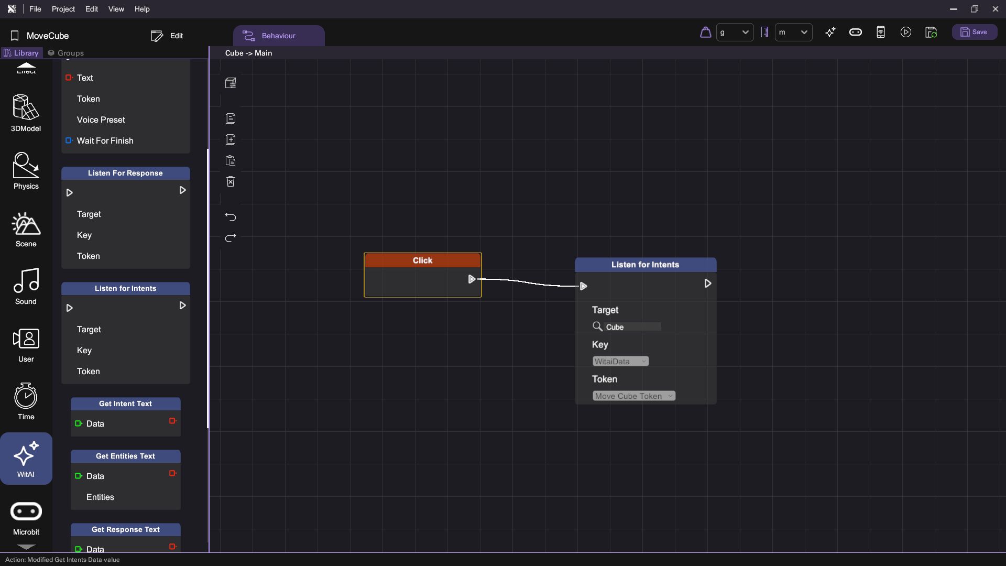The height and width of the screenshot is (566, 1006).
Task: Click the Edit button next to MoveCube
Action: coord(167,36)
